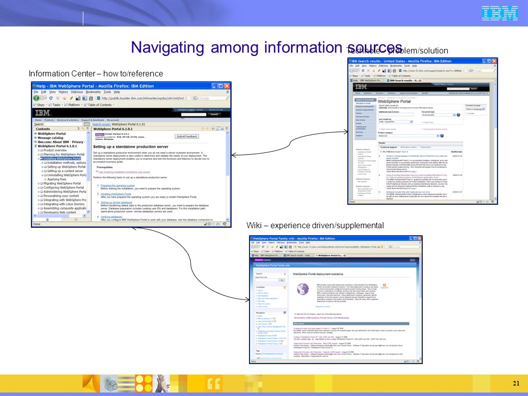Click the magnifier icon in wiki Search box
528x396 pixels.
point(284,274)
